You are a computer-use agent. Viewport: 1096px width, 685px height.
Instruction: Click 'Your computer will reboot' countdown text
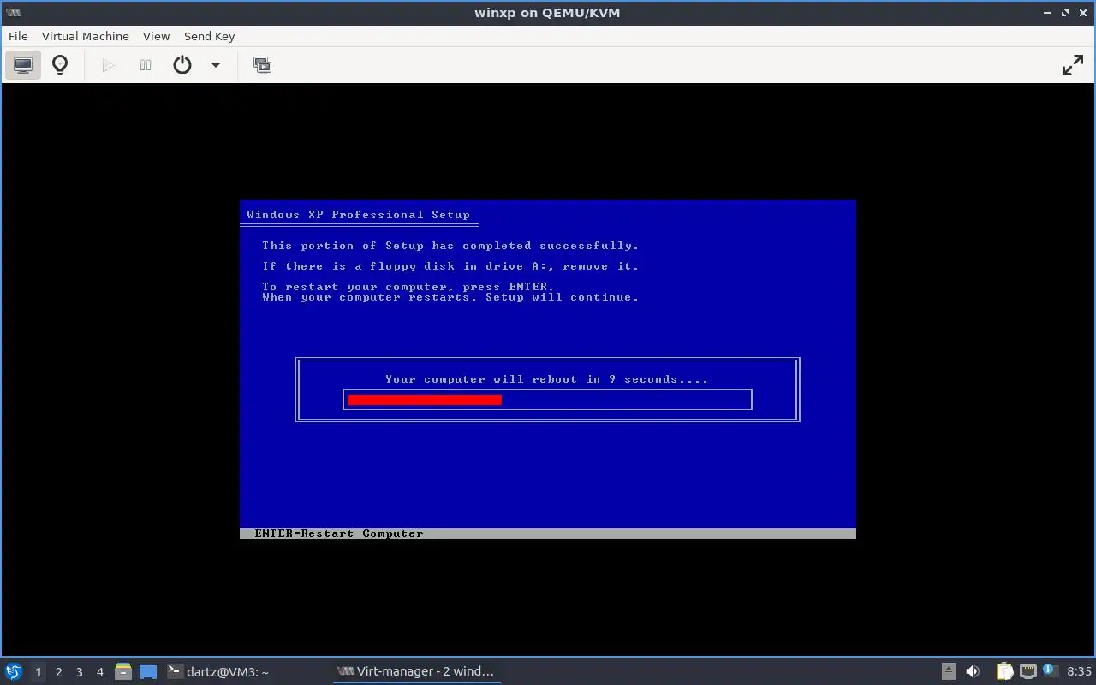coord(547,379)
